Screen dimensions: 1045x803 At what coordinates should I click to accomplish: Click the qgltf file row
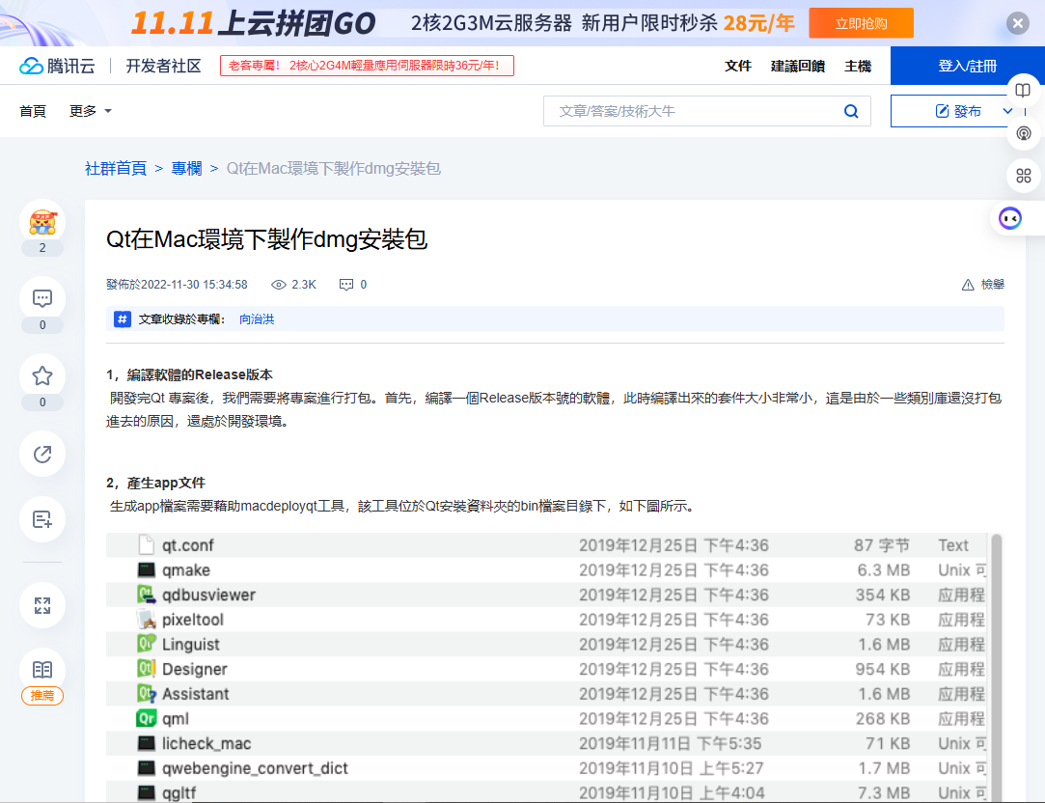pyautogui.click(x=547, y=791)
